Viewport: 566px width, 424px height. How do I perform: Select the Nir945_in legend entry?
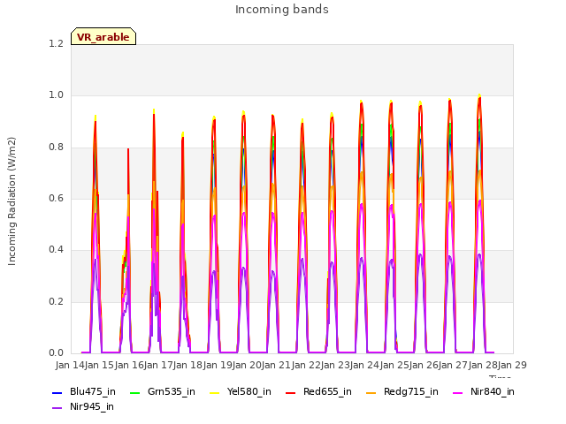click(x=83, y=406)
